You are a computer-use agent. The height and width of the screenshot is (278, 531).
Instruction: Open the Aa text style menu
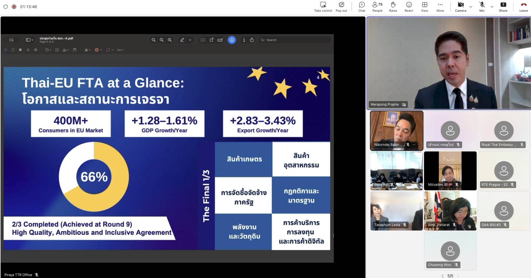pyautogui.click(x=120, y=50)
